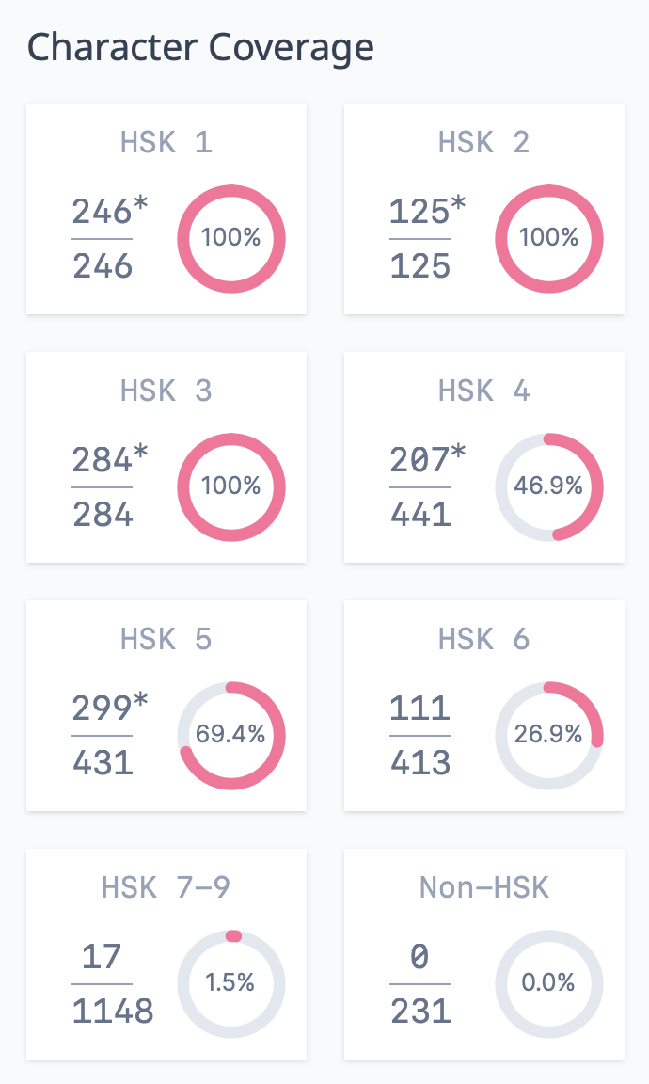Screen dimensions: 649x1084
Task: Select the HSK 3 card heading
Action: (166, 391)
